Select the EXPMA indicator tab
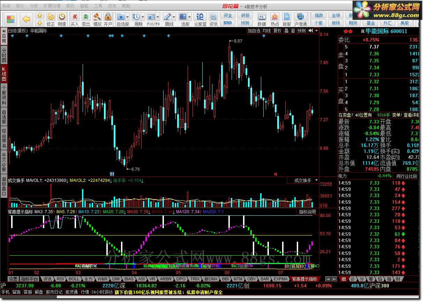 pos(281,279)
